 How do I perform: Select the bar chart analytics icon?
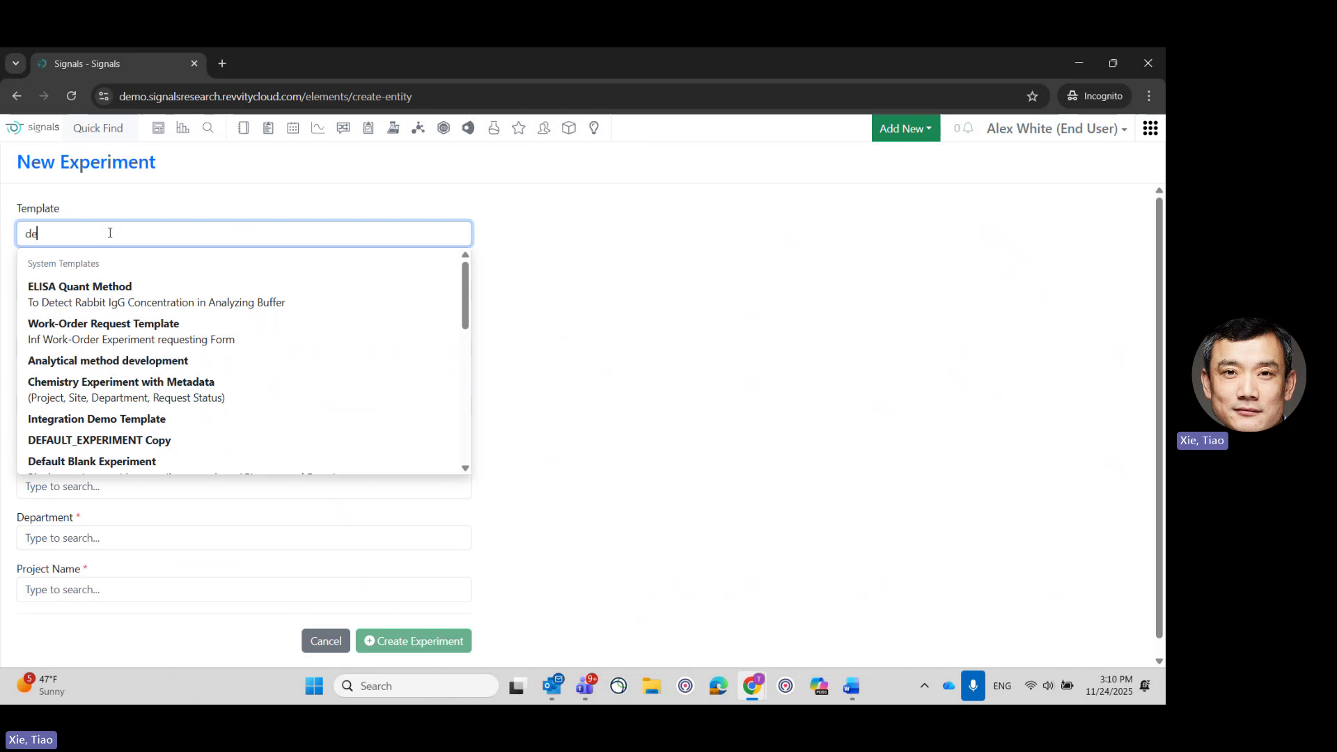[182, 128]
